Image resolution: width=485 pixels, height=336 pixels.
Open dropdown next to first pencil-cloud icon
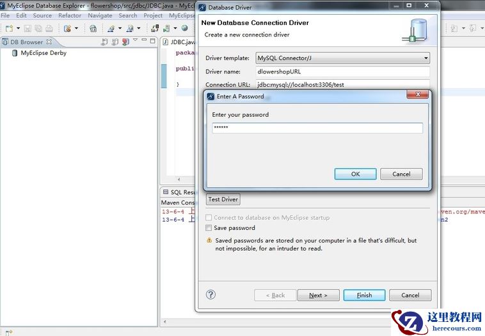point(120,28)
